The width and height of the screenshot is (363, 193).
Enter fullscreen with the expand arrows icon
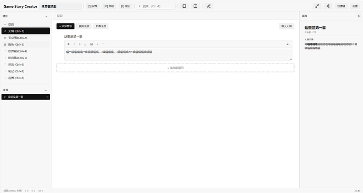pyautogui.click(x=317, y=6)
